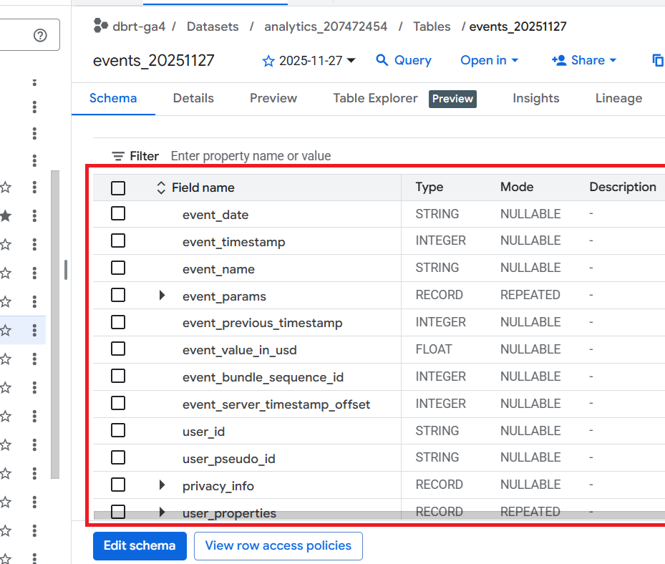Select all fields using header checkbox

click(118, 188)
